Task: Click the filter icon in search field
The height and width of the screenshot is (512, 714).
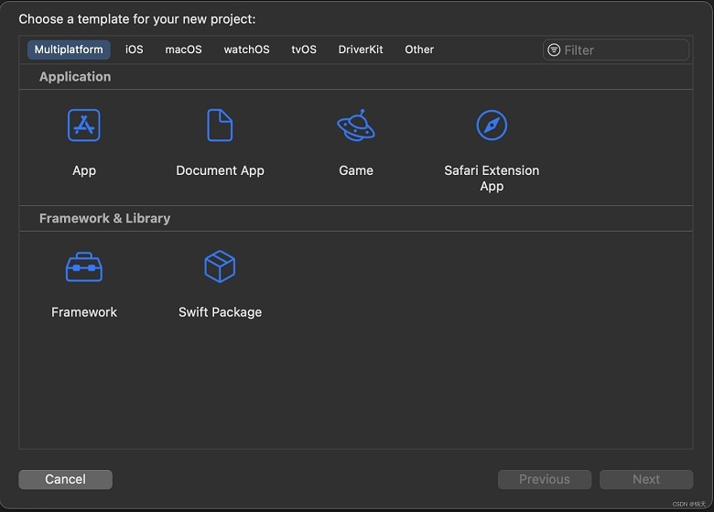Action: coord(554,49)
